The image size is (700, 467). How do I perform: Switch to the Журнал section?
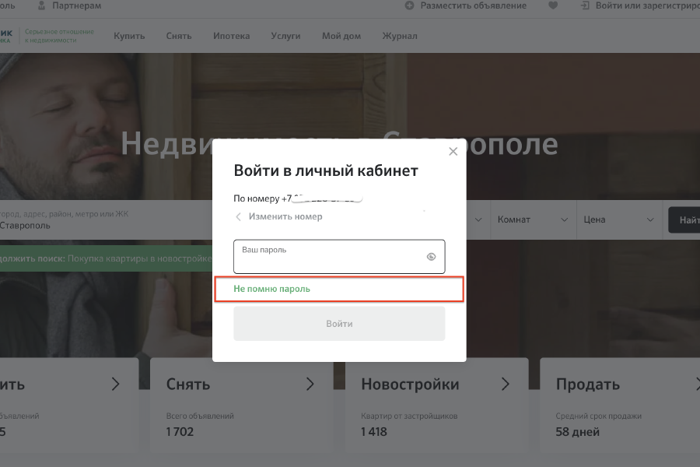pyautogui.click(x=400, y=35)
